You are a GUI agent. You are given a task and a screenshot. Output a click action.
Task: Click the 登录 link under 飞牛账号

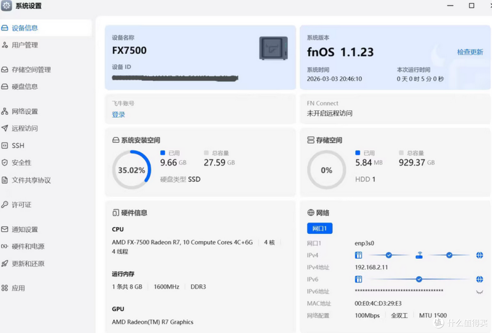pos(118,115)
